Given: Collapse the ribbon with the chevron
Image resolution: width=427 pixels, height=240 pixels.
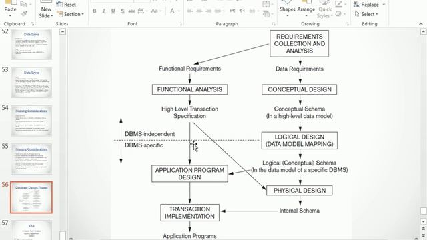Looking at the screenshot, I should coord(421,24).
